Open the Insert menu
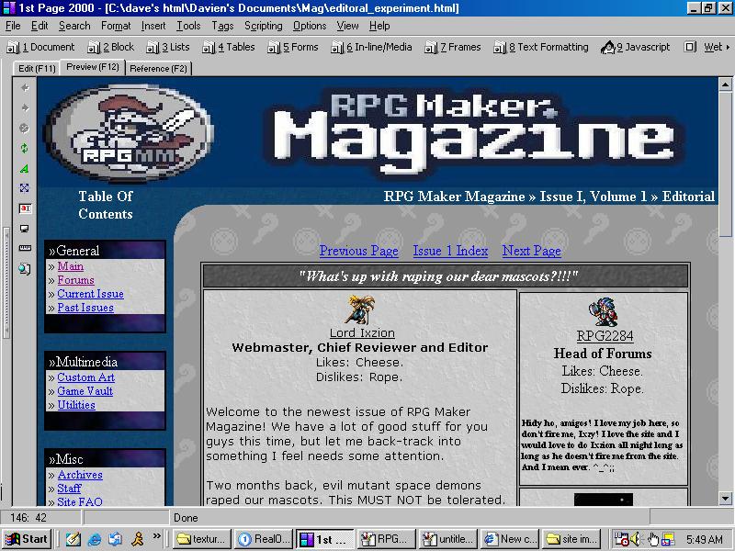Screen dimensions: 735x551 [x=153, y=26]
